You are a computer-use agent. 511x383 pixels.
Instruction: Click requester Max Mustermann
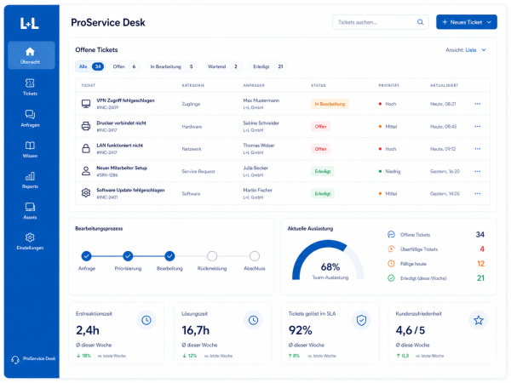pyautogui.click(x=261, y=100)
